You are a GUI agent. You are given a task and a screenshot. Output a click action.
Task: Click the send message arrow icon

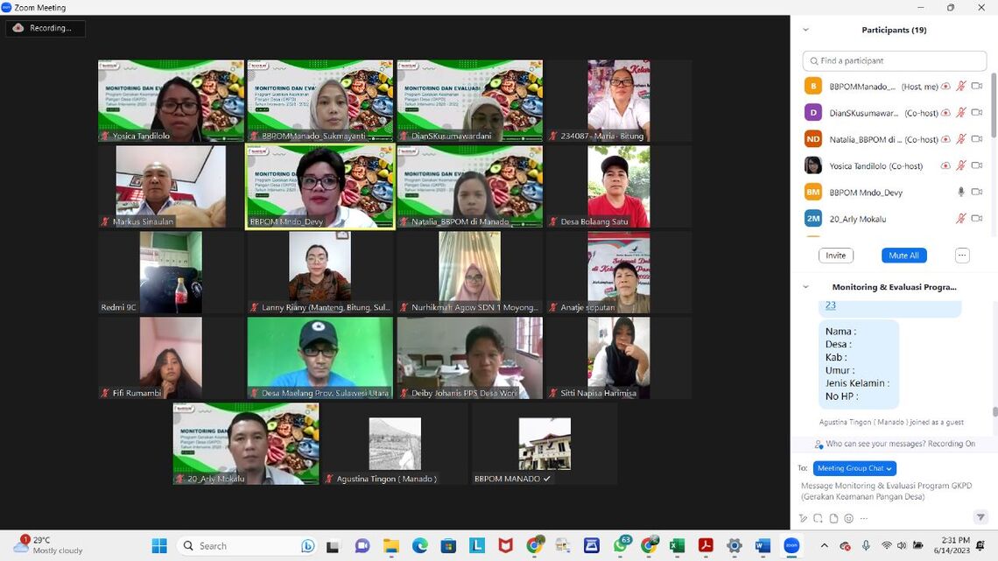coord(980,517)
